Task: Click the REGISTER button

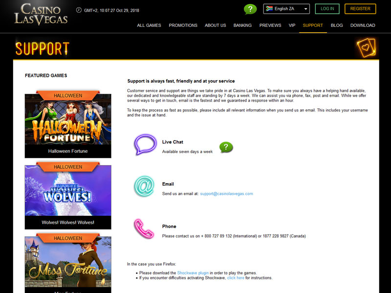Action: pos(360,9)
